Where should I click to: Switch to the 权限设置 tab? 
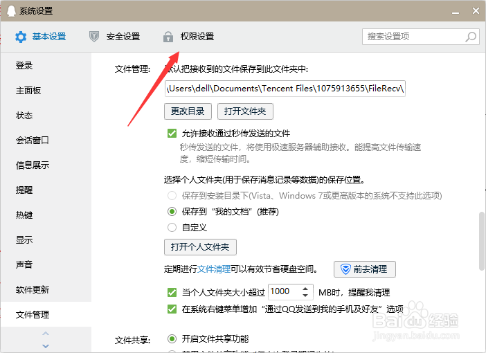tap(188, 37)
